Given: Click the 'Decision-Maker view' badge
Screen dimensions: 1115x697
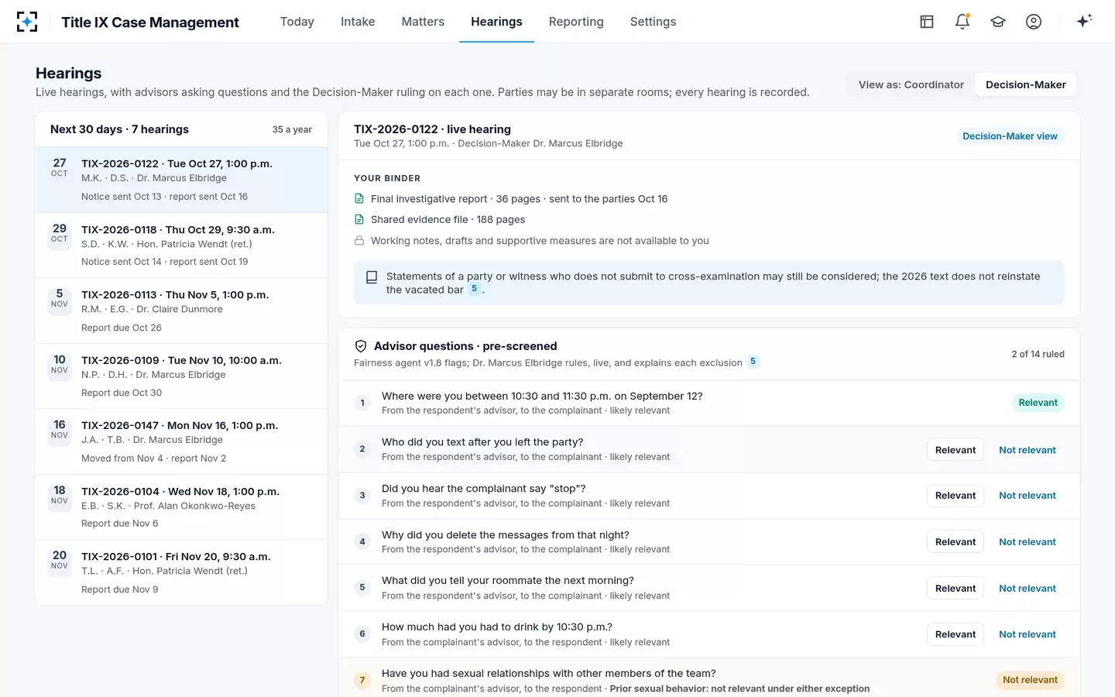Looking at the screenshot, I should pos(1010,136).
